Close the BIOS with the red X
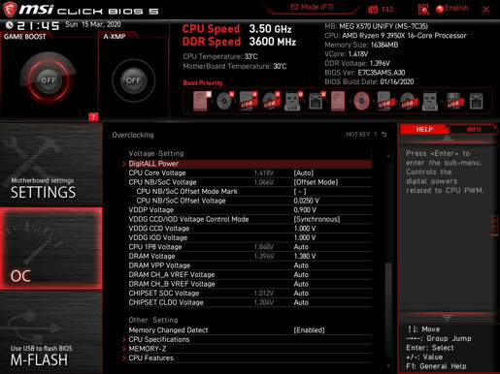 pos(485,10)
